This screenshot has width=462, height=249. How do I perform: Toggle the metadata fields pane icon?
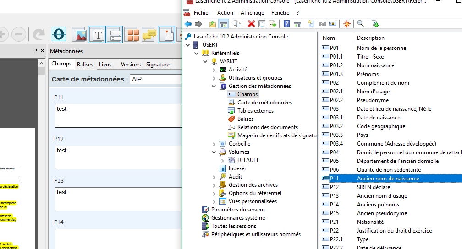click(x=114, y=34)
